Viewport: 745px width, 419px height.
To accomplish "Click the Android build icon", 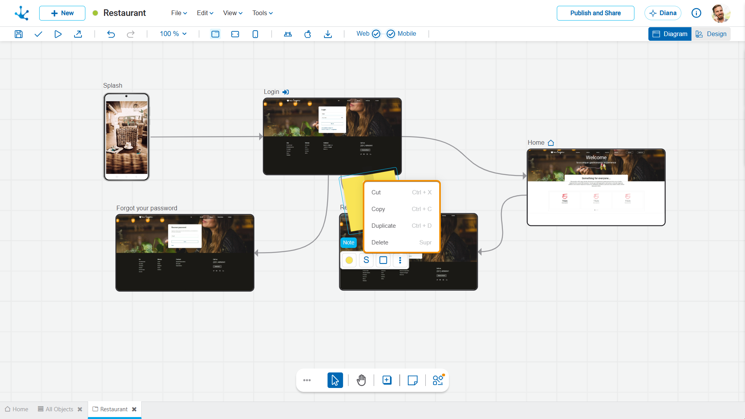I will 288,34.
